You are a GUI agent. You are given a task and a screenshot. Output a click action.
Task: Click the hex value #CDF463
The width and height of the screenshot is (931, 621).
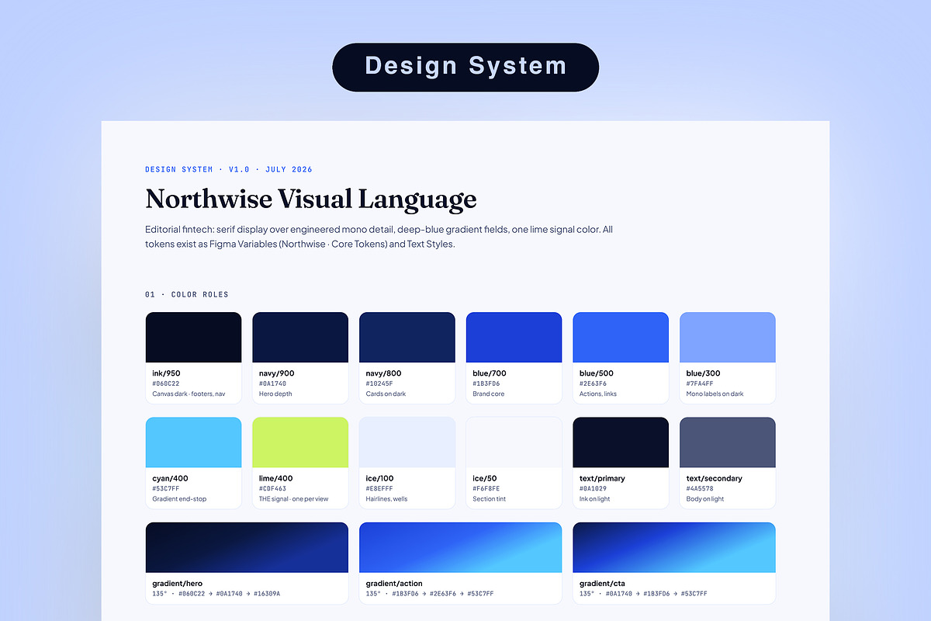pyautogui.click(x=273, y=488)
